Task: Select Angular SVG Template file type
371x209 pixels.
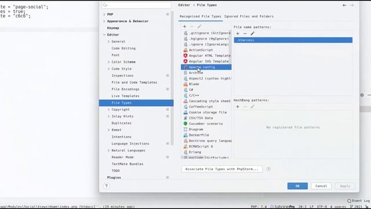Action: pyautogui.click(x=206, y=62)
